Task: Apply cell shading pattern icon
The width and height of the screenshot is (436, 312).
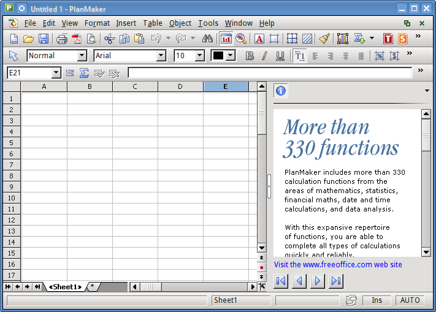Action: point(307,39)
